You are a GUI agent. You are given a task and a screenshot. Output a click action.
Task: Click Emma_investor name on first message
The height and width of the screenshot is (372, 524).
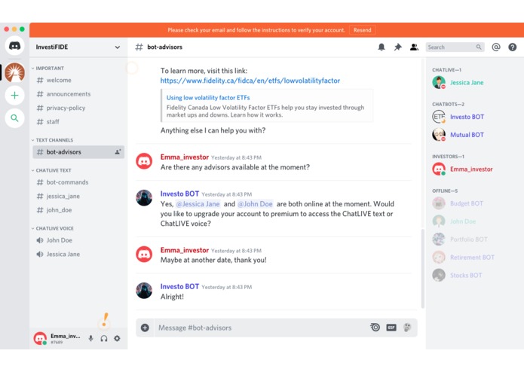click(x=185, y=157)
